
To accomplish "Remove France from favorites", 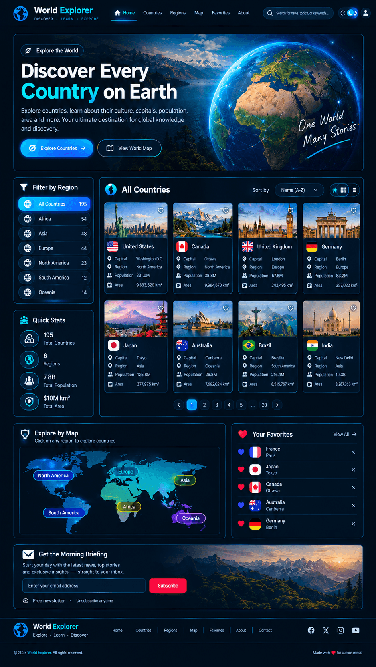I will pyautogui.click(x=353, y=452).
